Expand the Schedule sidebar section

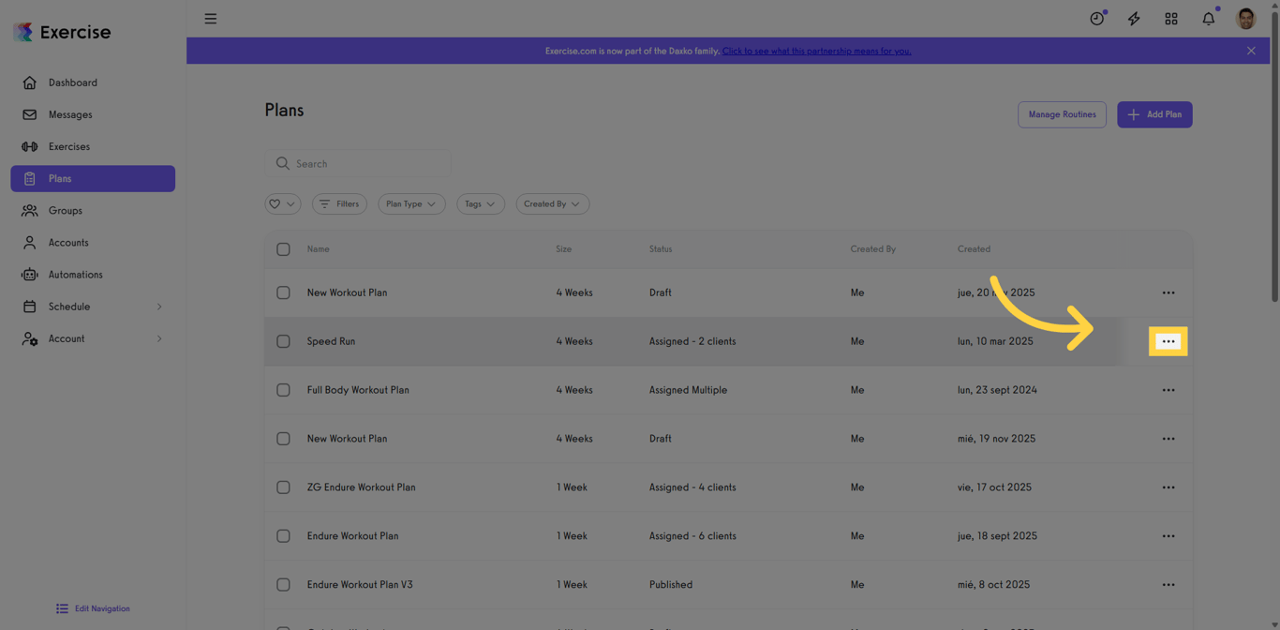(93, 307)
